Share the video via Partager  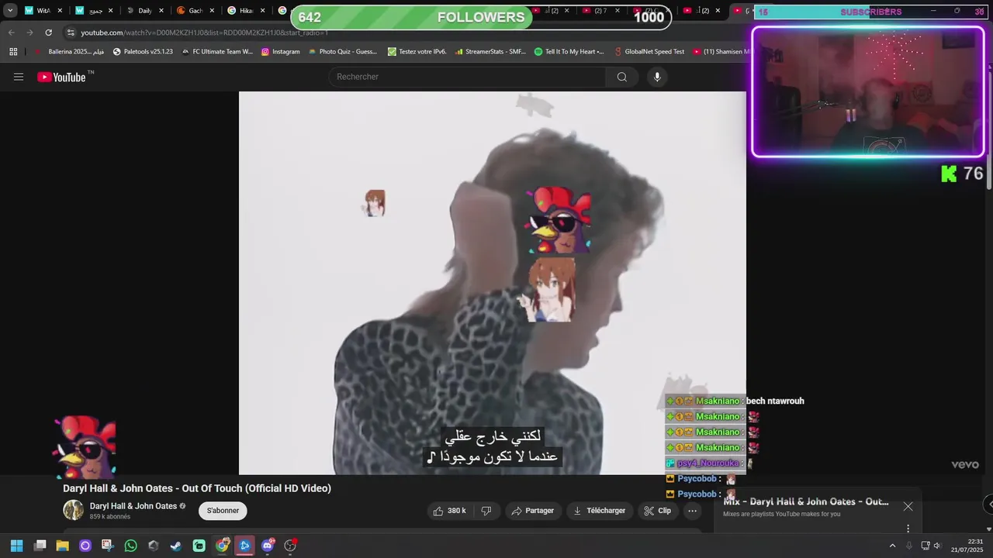pyautogui.click(x=533, y=511)
